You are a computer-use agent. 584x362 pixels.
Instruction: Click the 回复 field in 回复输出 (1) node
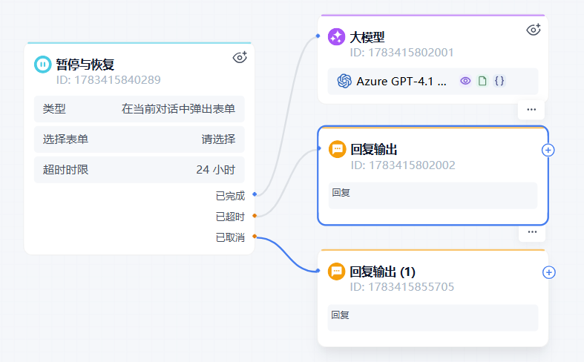[x=433, y=317]
